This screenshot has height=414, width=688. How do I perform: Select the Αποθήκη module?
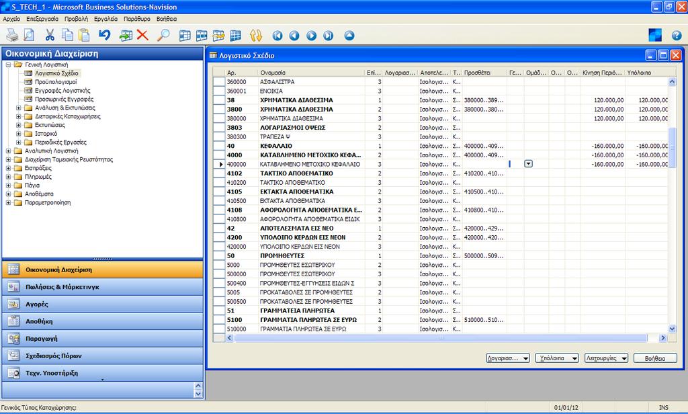tap(103, 321)
